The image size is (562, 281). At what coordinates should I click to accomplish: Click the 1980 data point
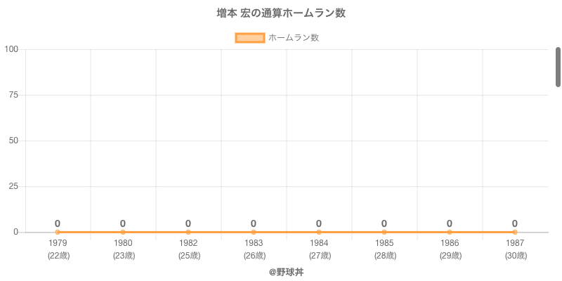point(123,232)
